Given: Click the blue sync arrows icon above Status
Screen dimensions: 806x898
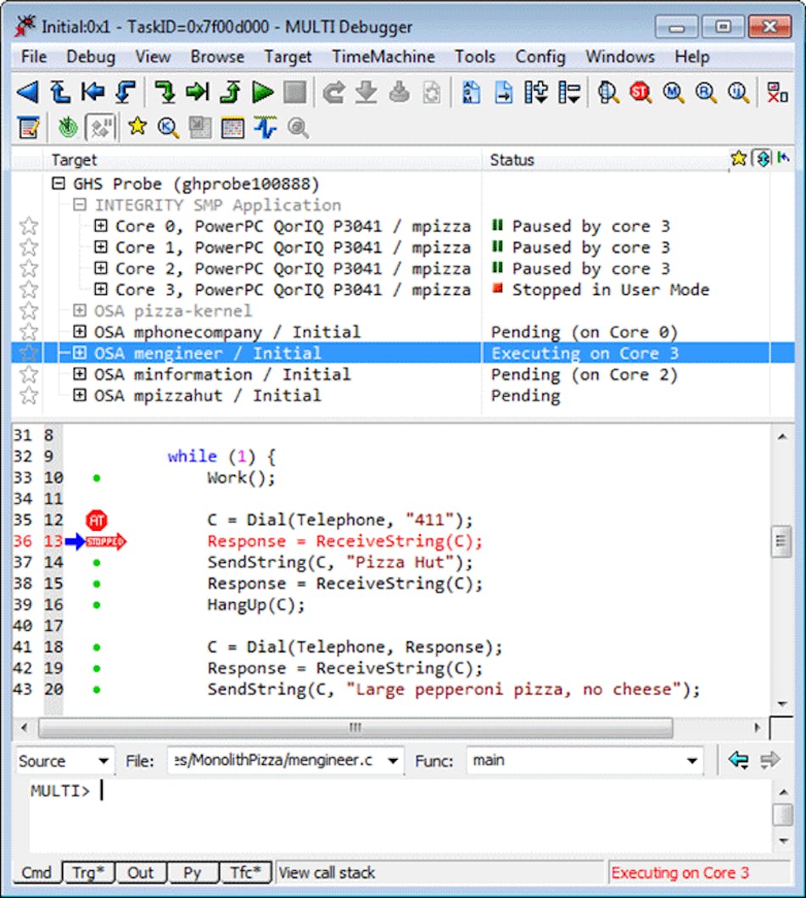Looking at the screenshot, I should (762, 159).
